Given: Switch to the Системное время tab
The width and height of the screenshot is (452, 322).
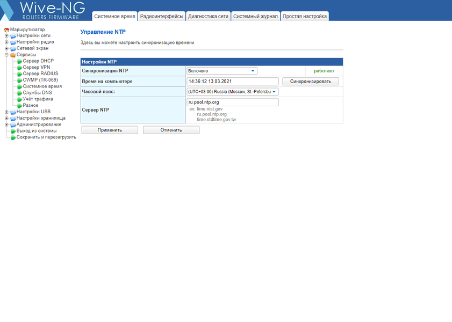Looking at the screenshot, I should [114, 17].
